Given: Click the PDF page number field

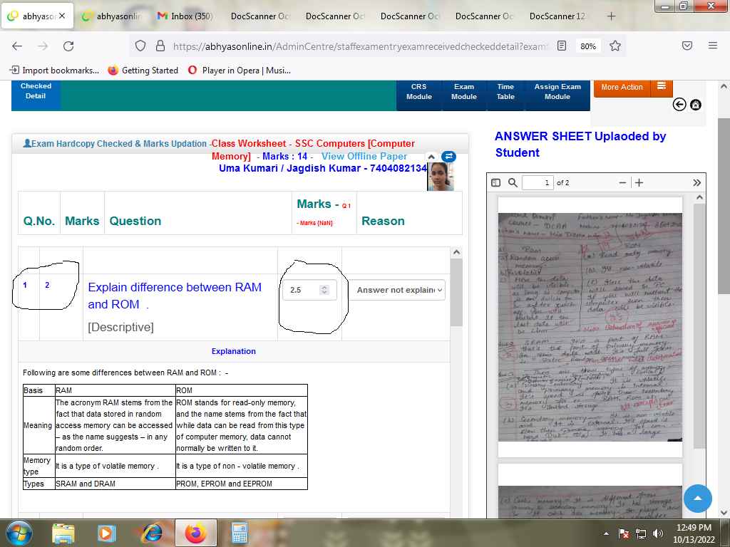Looking at the screenshot, I should [x=538, y=183].
